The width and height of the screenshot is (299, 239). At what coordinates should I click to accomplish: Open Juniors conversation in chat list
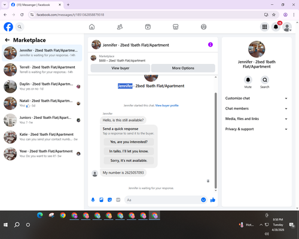pos(42,120)
